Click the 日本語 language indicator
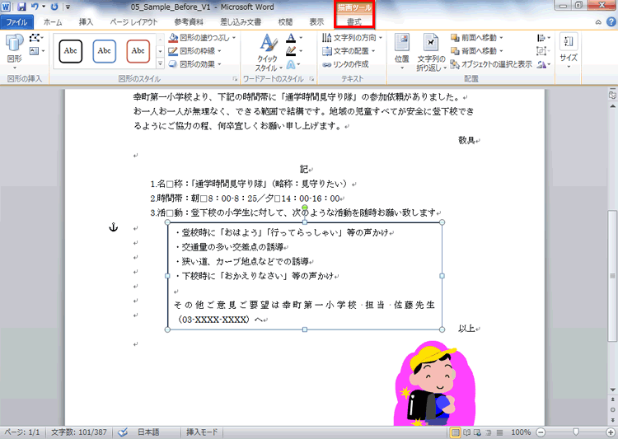The height and width of the screenshot is (439, 618). [x=148, y=432]
